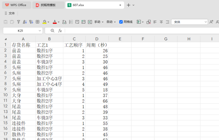
Task: Click the WPS Office logo icon
Action: 7,5
